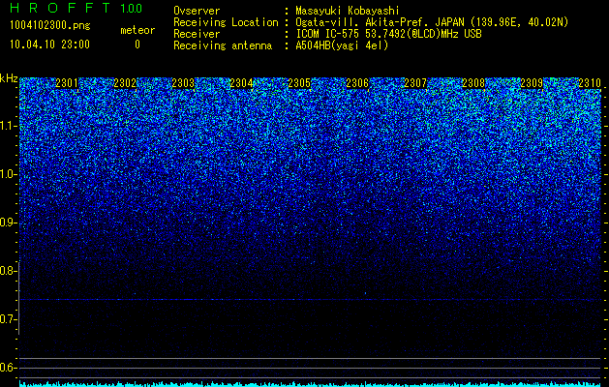This screenshot has height=387, width=609.
Task: Click the 2310 time marker
Action: tap(590, 83)
